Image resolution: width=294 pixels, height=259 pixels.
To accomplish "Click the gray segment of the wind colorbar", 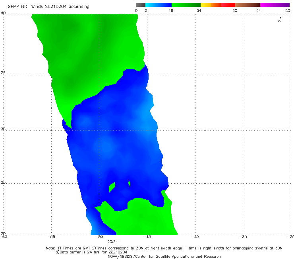I will tap(141, 5).
